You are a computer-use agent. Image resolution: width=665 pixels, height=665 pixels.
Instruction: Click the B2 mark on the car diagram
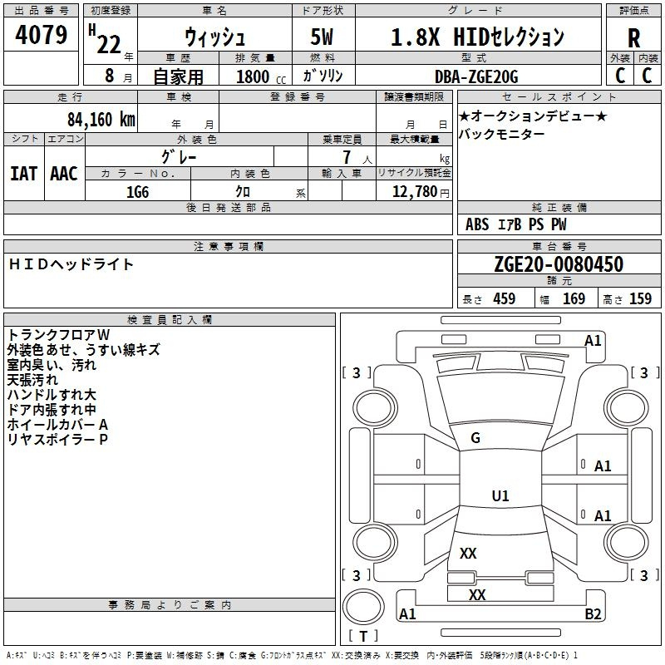click(594, 614)
